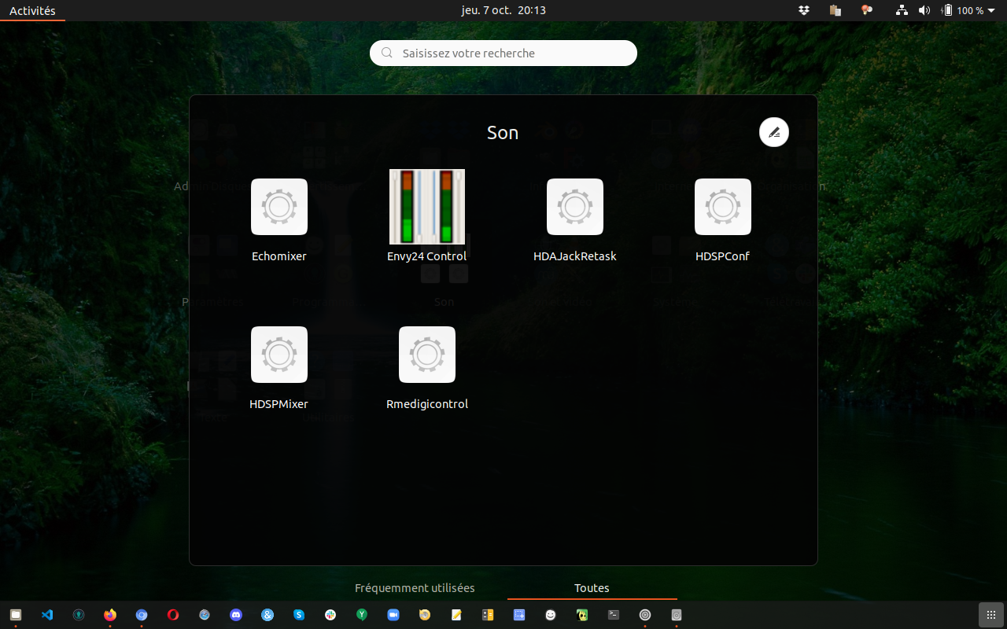This screenshot has width=1007, height=629.
Task: Launch Zoom from the dock
Action: [393, 615]
